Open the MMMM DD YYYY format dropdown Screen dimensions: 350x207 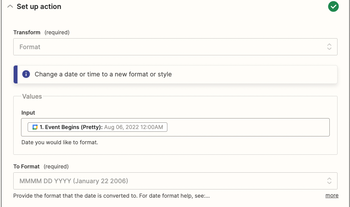(x=175, y=181)
